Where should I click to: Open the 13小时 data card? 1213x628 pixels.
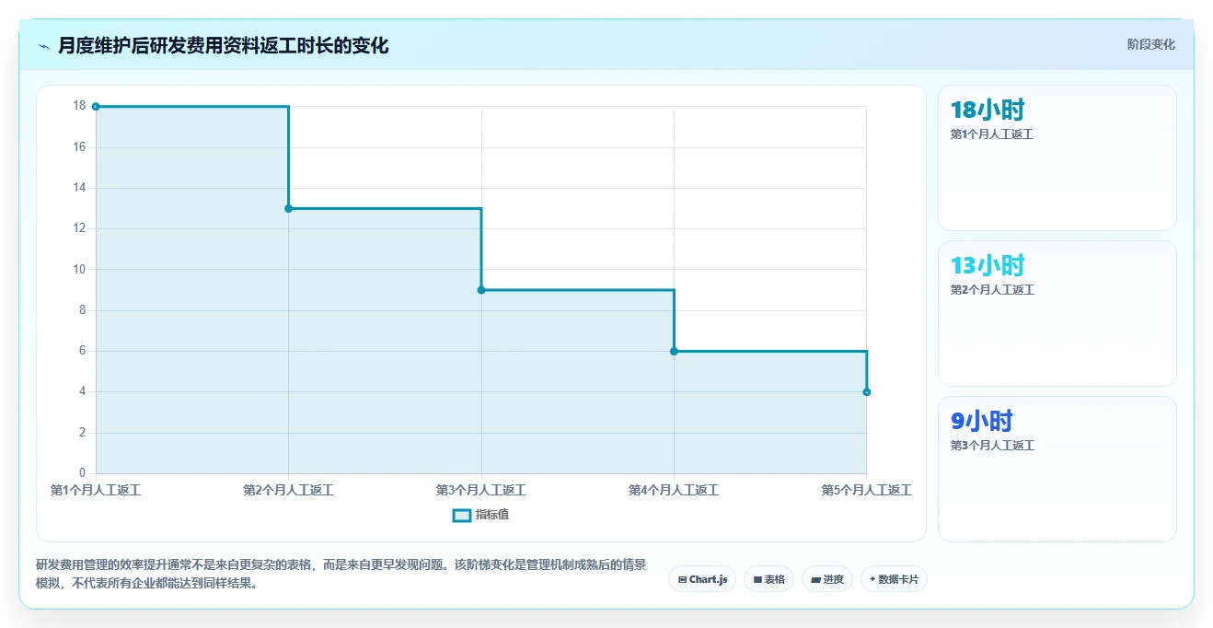point(1057,313)
